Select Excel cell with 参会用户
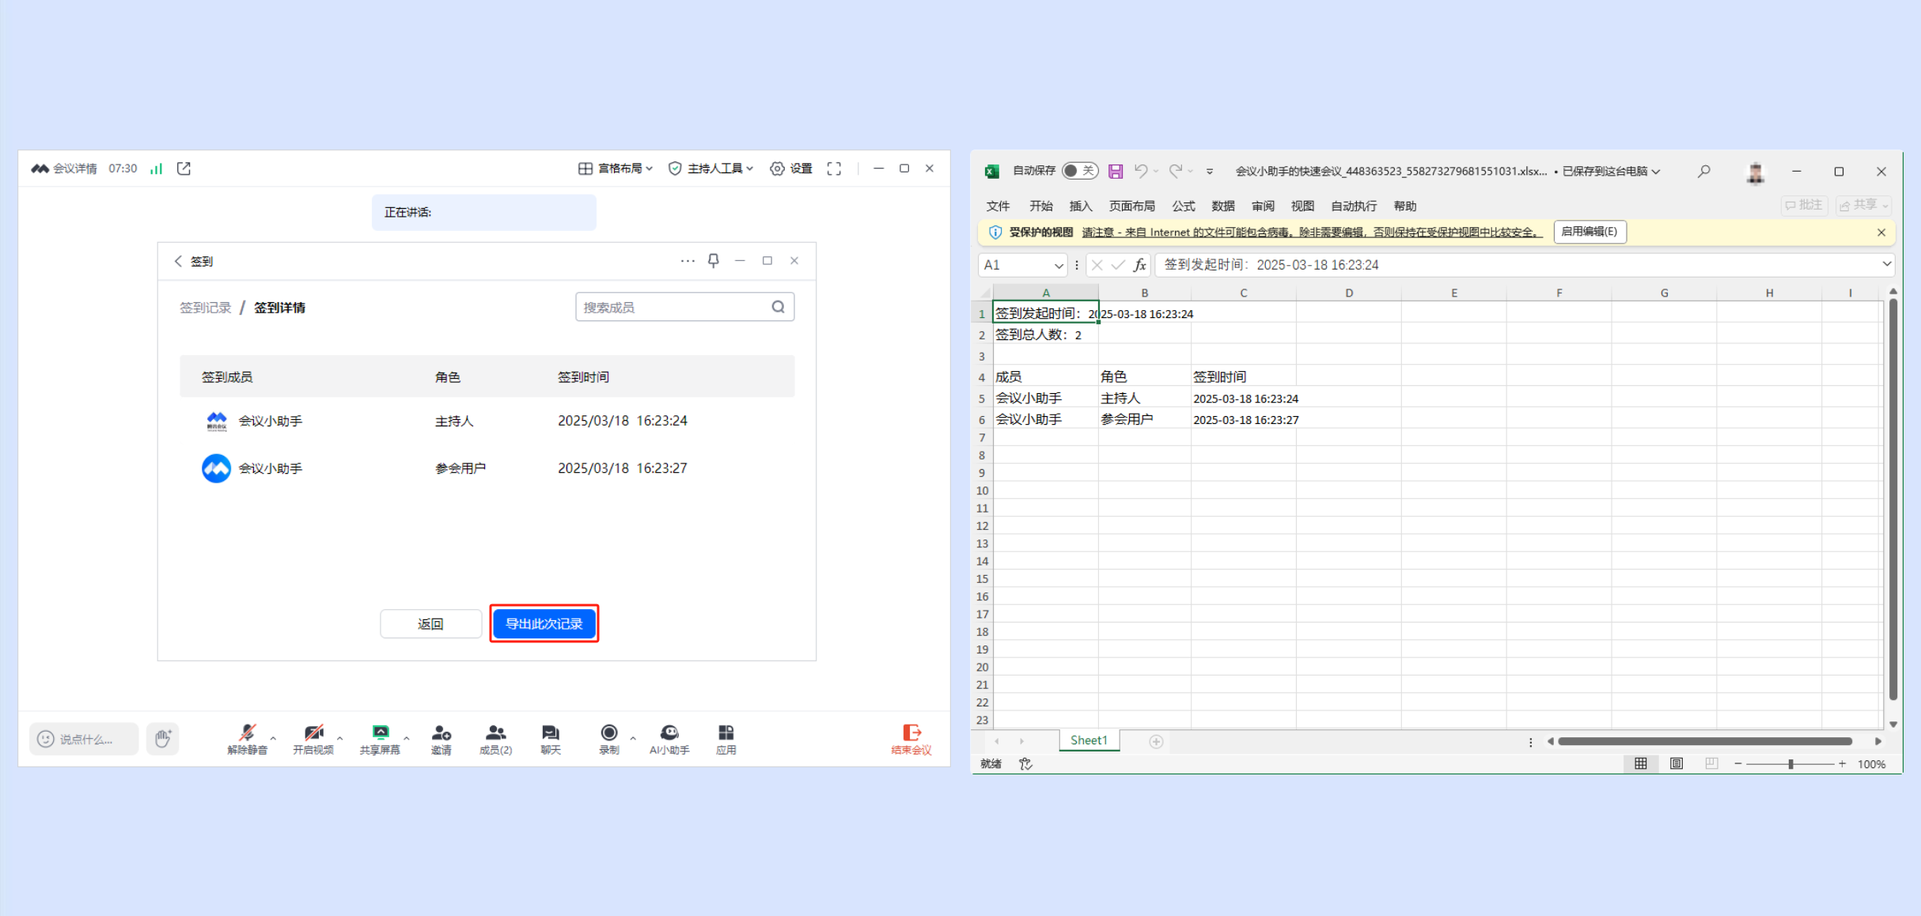This screenshot has width=1921, height=916. (x=1144, y=419)
